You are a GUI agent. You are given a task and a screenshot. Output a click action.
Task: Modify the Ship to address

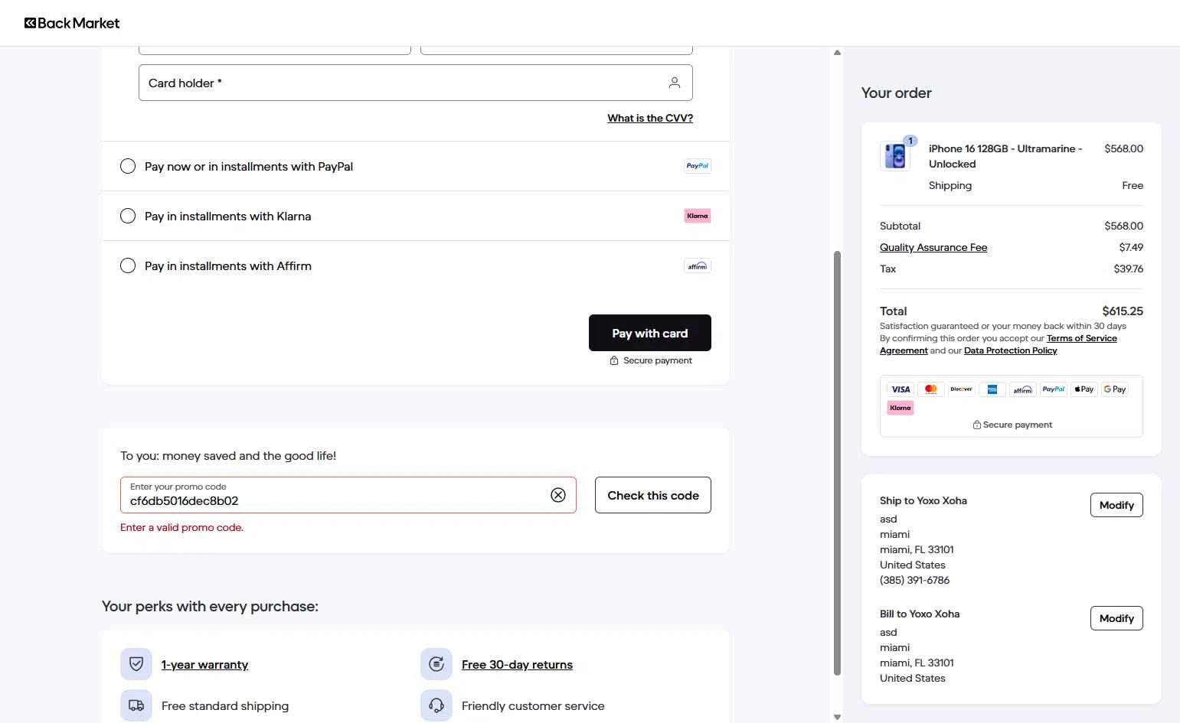(1116, 505)
